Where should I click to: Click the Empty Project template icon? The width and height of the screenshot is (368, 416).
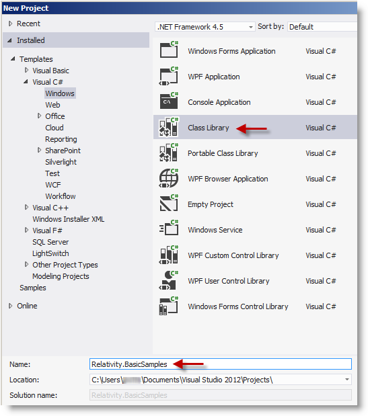(x=169, y=203)
